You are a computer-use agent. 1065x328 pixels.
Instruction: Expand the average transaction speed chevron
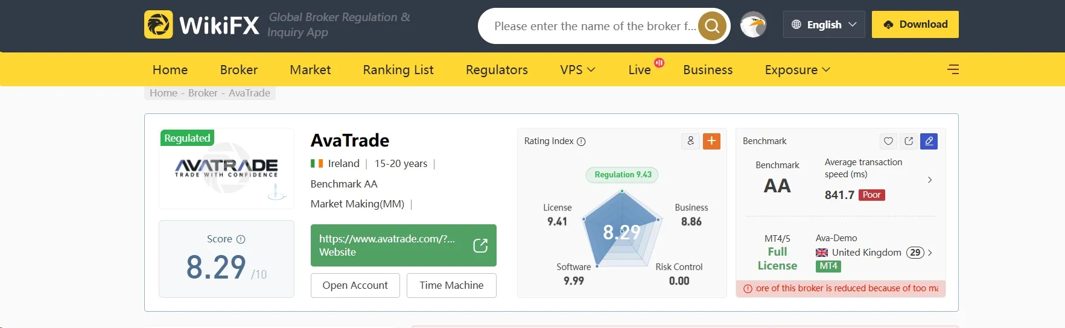(930, 180)
